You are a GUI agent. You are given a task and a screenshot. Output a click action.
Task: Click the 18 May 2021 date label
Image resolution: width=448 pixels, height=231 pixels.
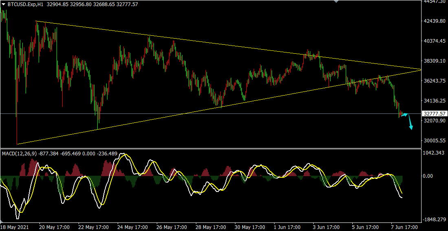[x=15, y=227]
